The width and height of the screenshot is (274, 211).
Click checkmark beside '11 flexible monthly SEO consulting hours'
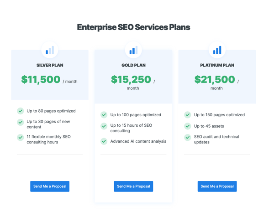pos(21,137)
